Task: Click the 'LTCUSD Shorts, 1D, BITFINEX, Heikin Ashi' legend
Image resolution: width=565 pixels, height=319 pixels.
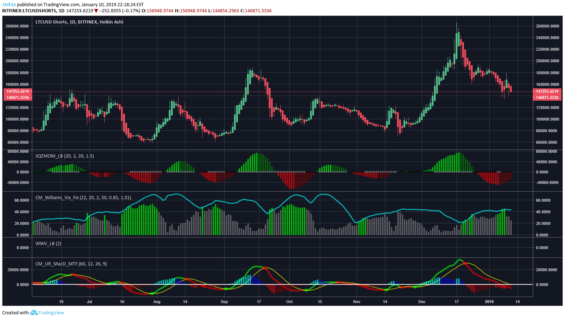Action: click(x=79, y=22)
